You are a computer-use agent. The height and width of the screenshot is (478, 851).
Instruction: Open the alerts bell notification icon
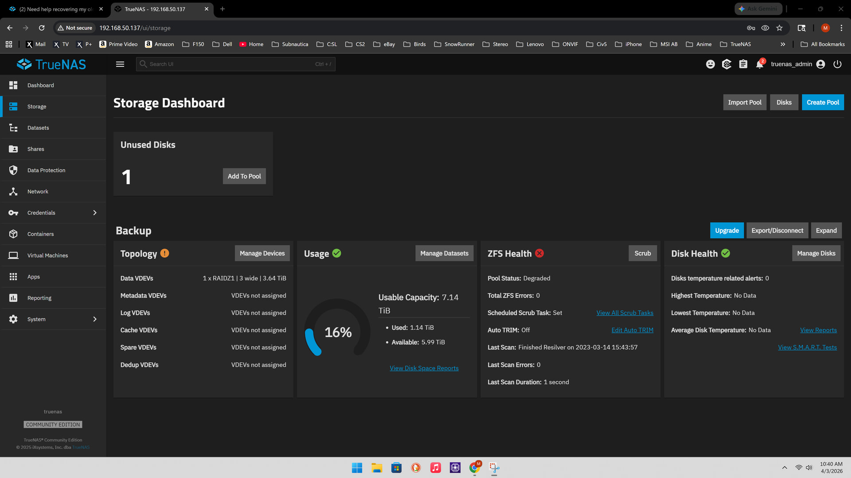coord(760,64)
